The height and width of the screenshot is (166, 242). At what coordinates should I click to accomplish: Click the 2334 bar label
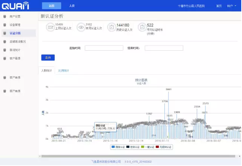197,107
